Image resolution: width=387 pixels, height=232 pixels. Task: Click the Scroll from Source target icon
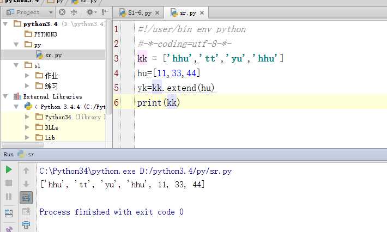62,12
